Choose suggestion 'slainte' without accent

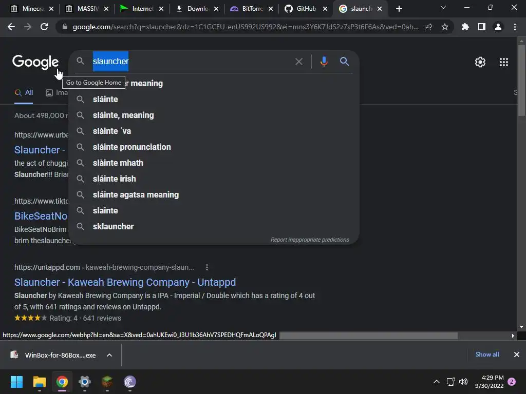point(214,211)
